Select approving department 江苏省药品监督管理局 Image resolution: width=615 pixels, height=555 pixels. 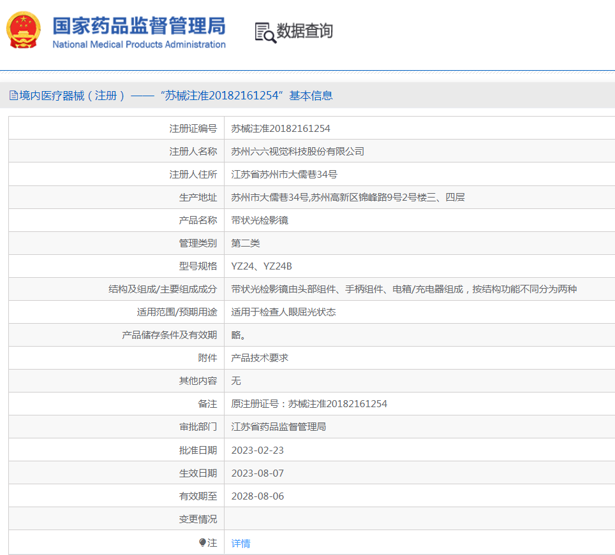tap(279, 427)
